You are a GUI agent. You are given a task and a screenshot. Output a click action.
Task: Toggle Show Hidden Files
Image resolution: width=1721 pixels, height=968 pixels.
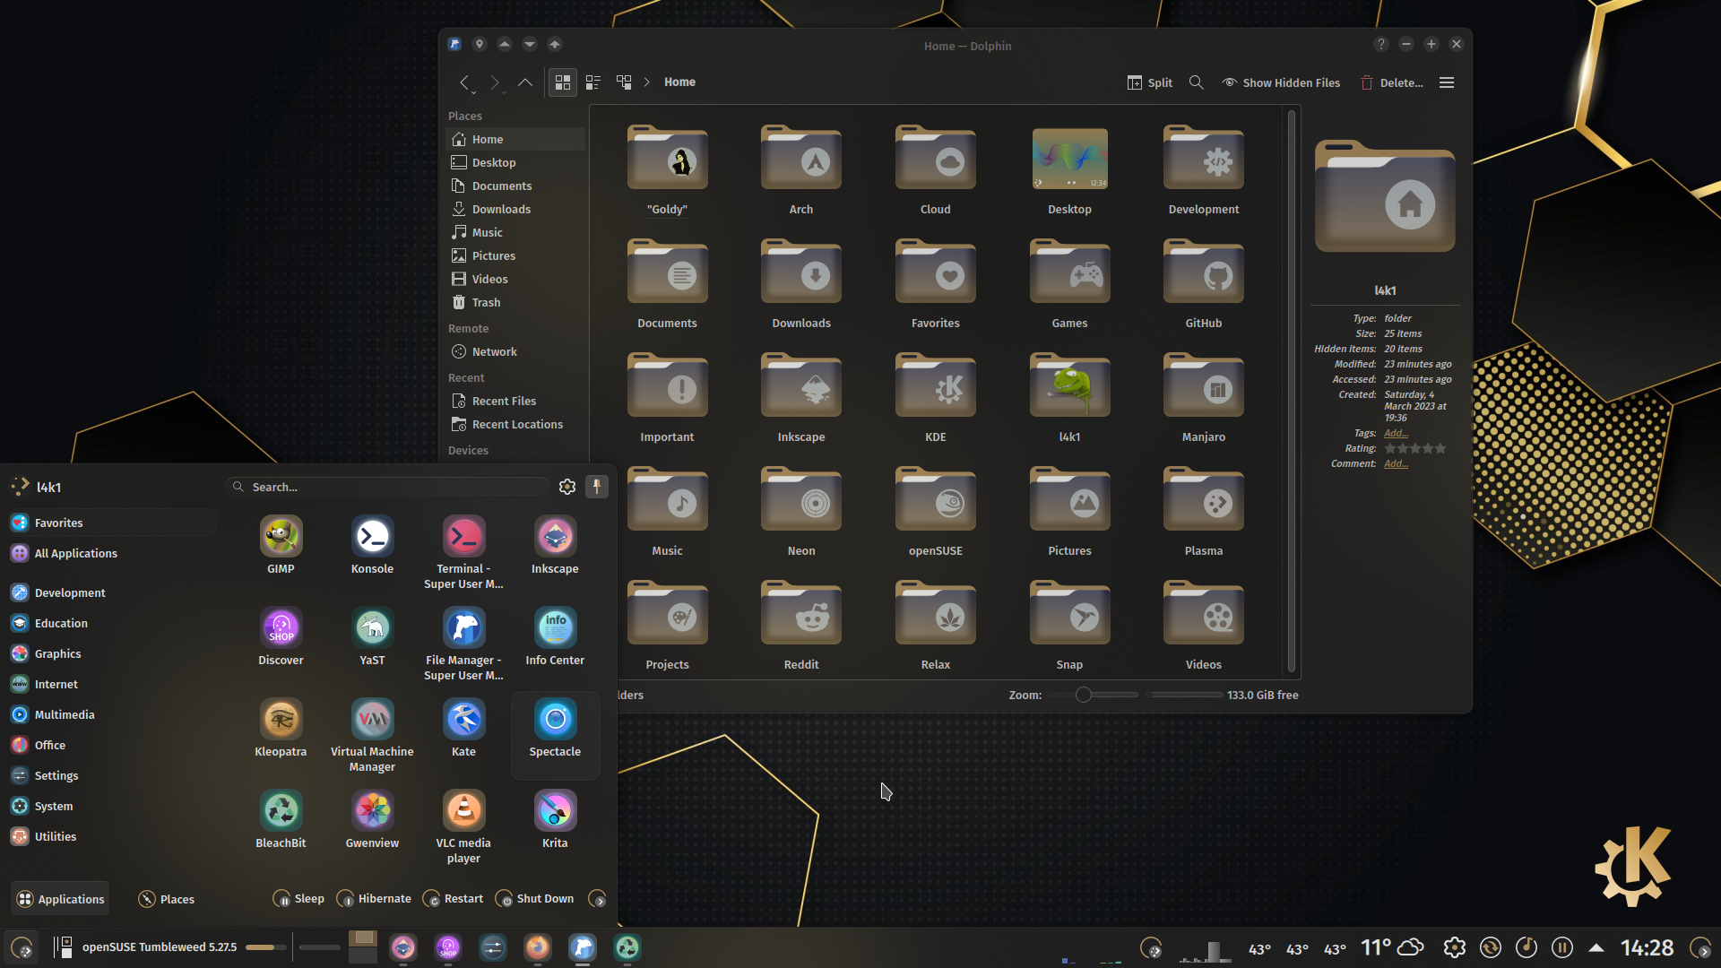click(1281, 82)
